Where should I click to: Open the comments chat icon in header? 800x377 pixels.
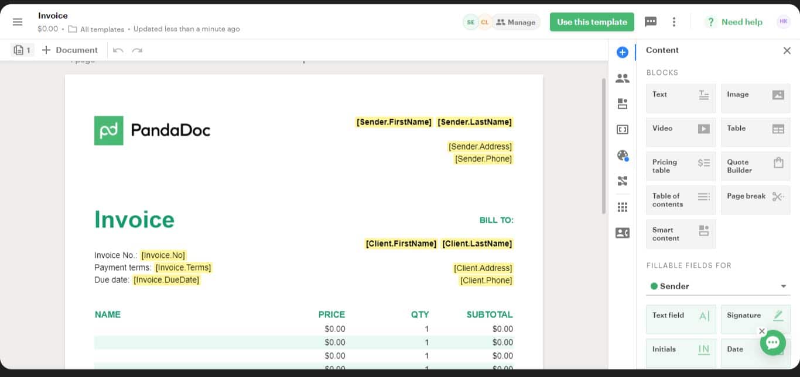pyautogui.click(x=650, y=22)
